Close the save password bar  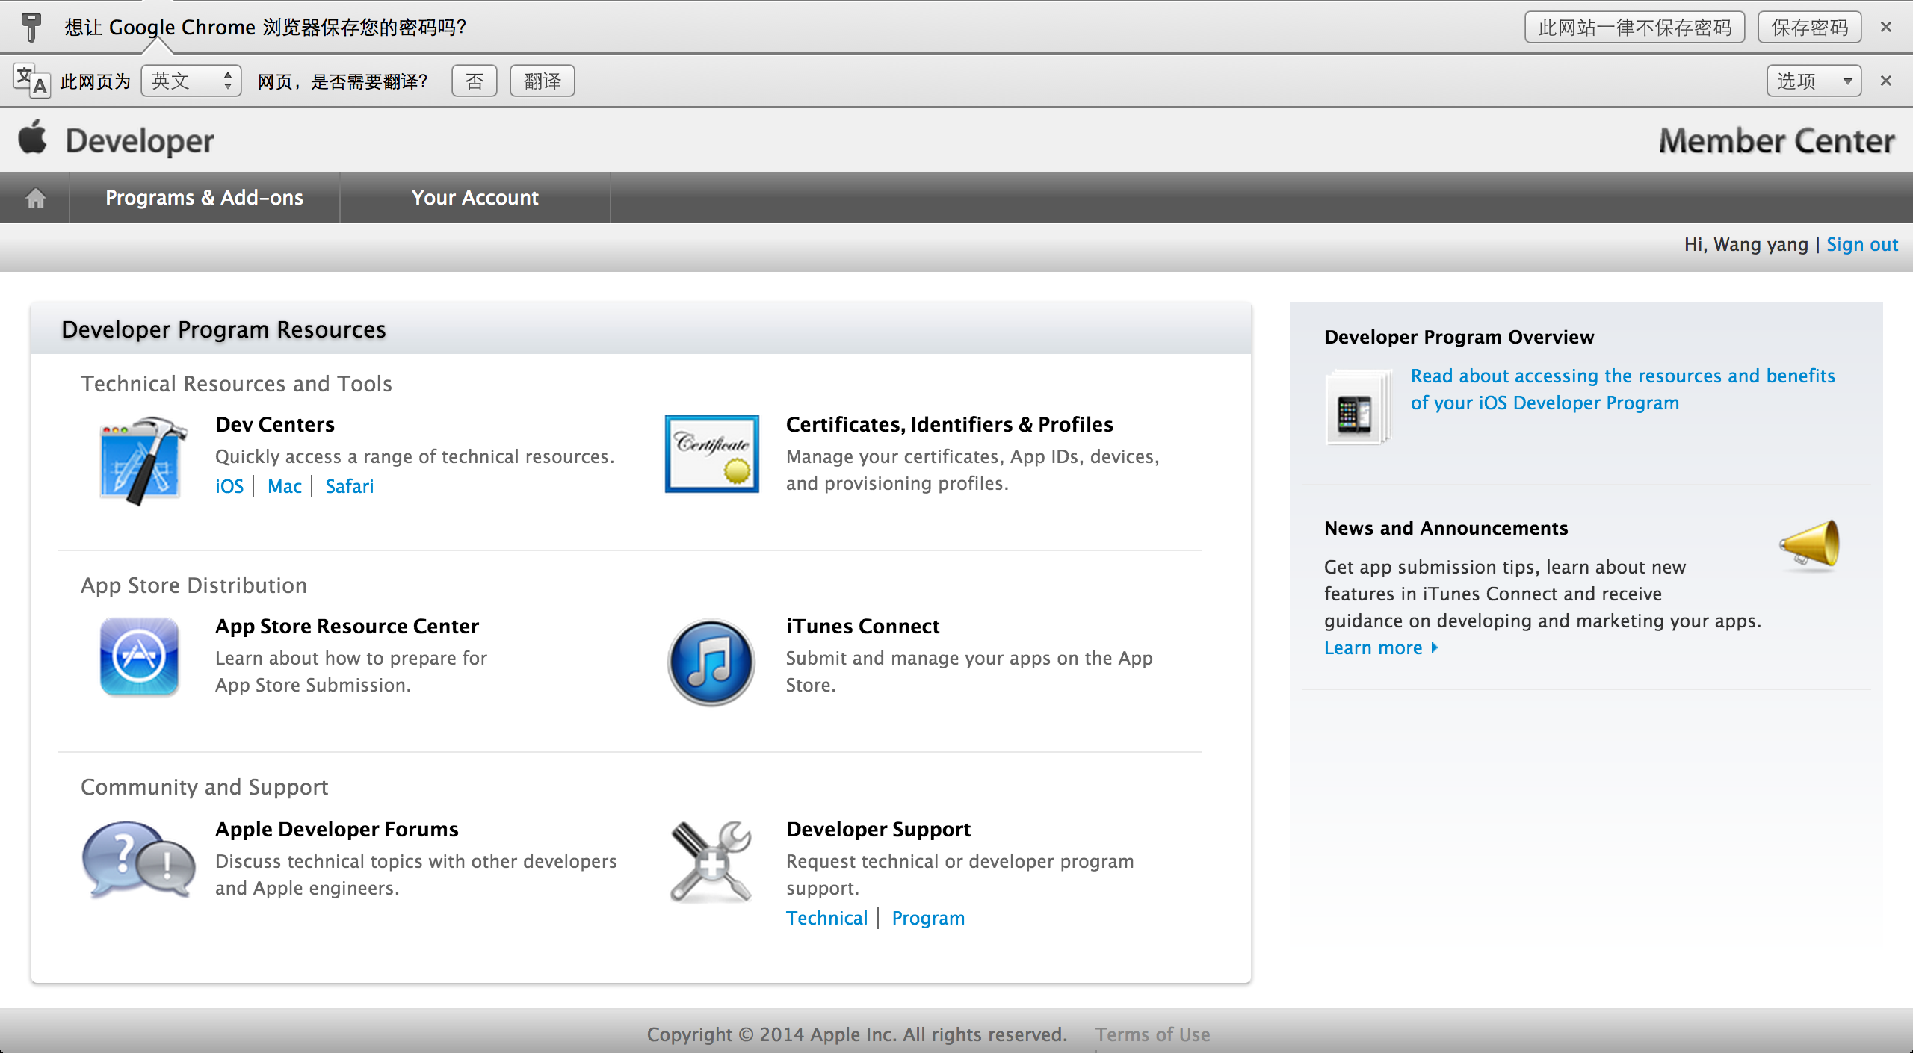(1886, 27)
